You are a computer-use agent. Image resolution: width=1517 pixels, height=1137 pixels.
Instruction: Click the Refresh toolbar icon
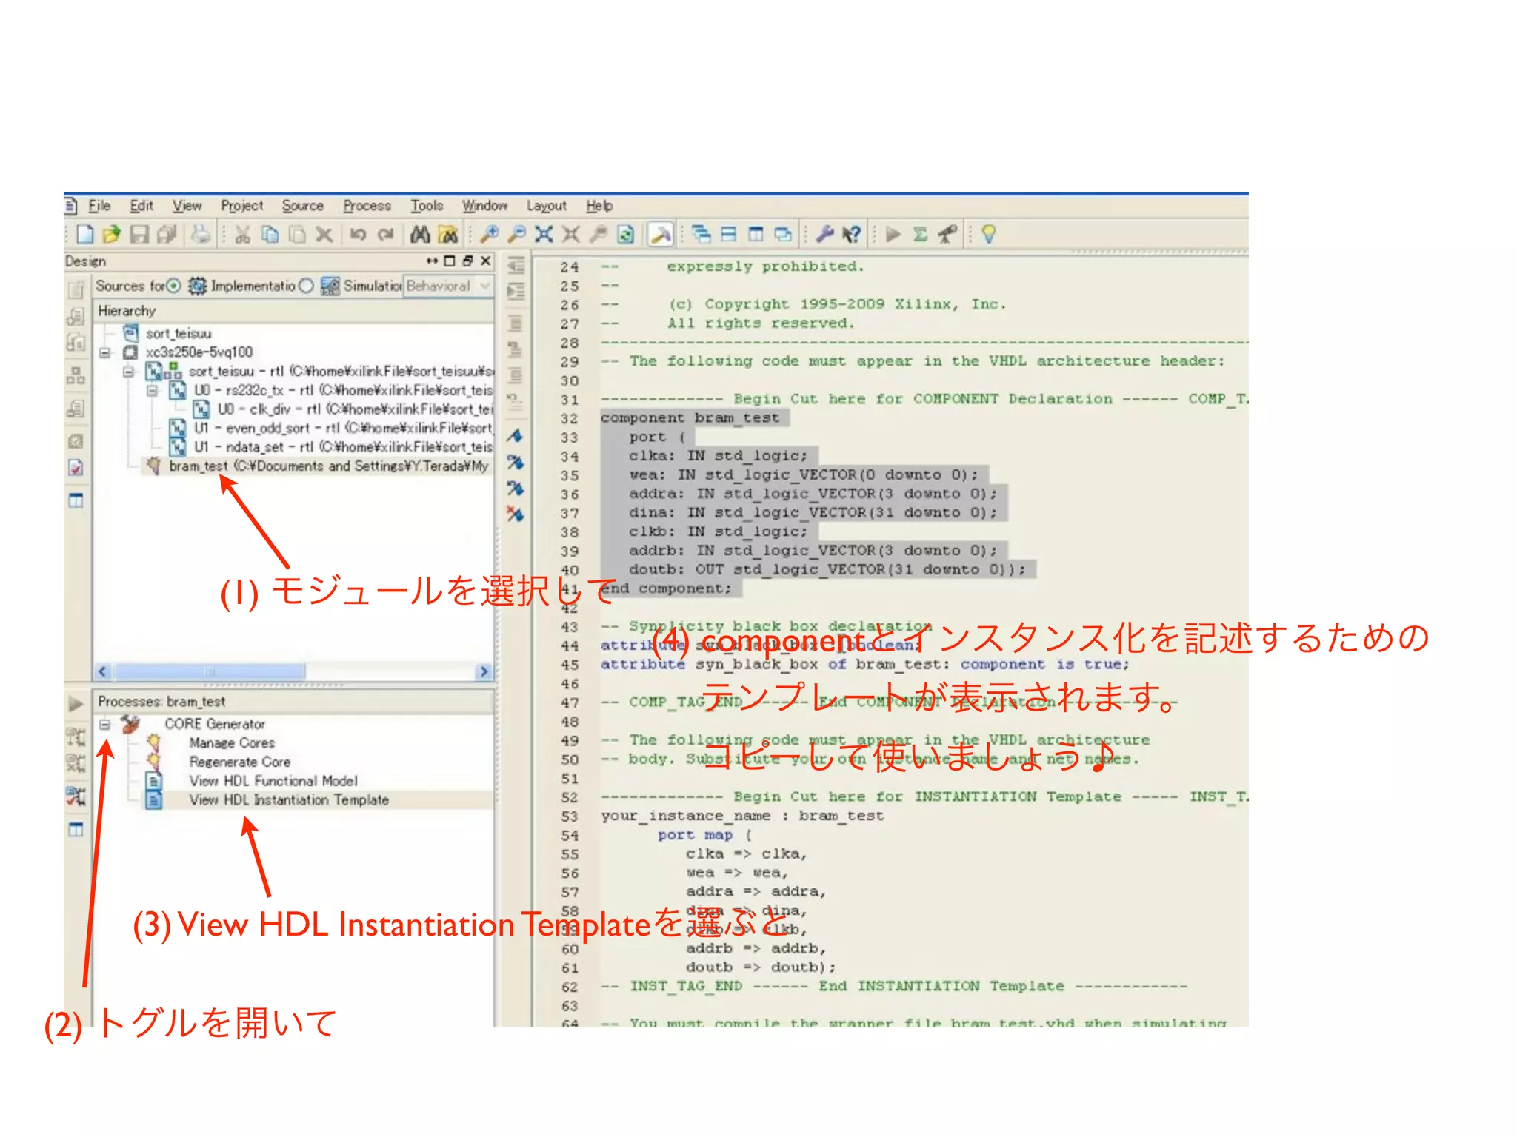626,235
